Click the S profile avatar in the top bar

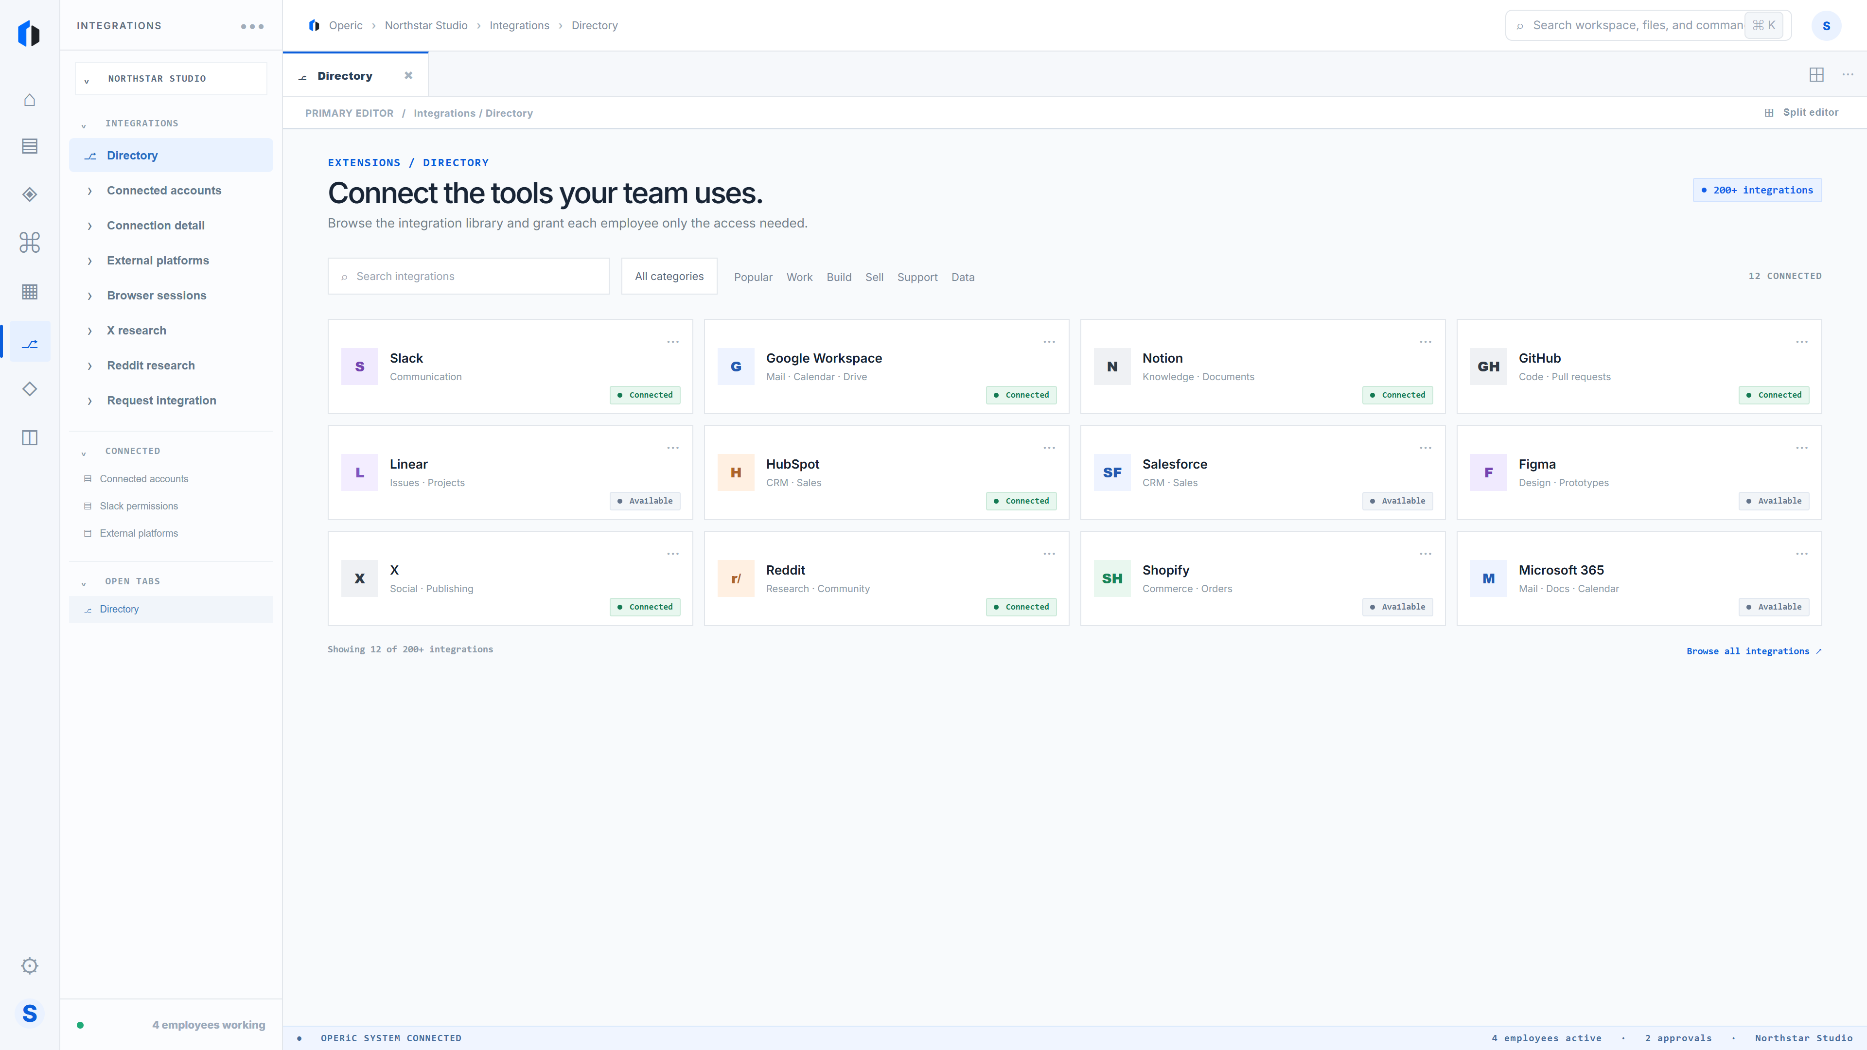[1827, 25]
